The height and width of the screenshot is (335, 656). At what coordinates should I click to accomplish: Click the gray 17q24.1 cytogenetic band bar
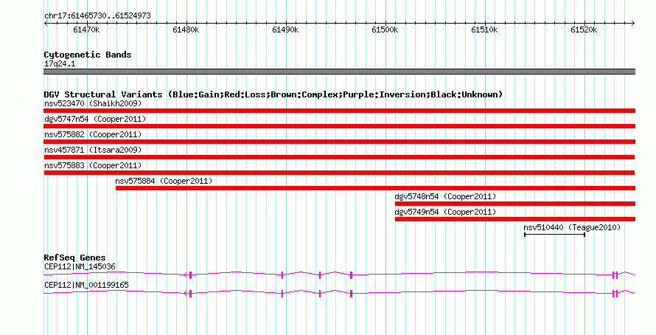click(339, 72)
